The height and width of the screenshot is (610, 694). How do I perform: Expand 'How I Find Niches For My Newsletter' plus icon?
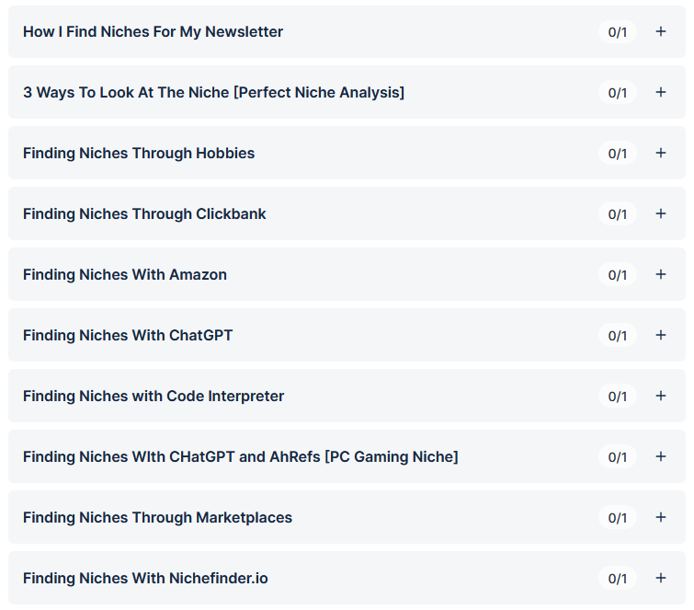(x=660, y=31)
